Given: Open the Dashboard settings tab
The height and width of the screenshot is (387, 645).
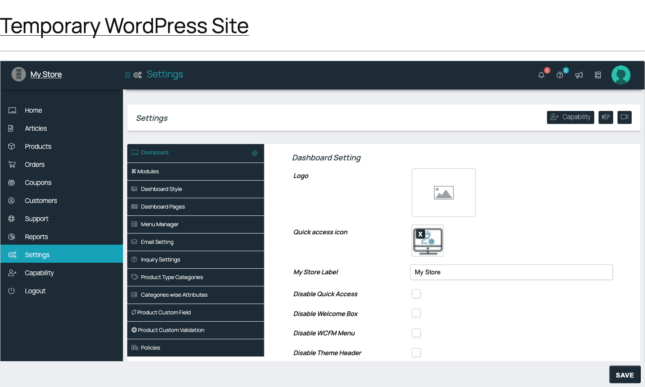Looking at the screenshot, I should 196,153.
